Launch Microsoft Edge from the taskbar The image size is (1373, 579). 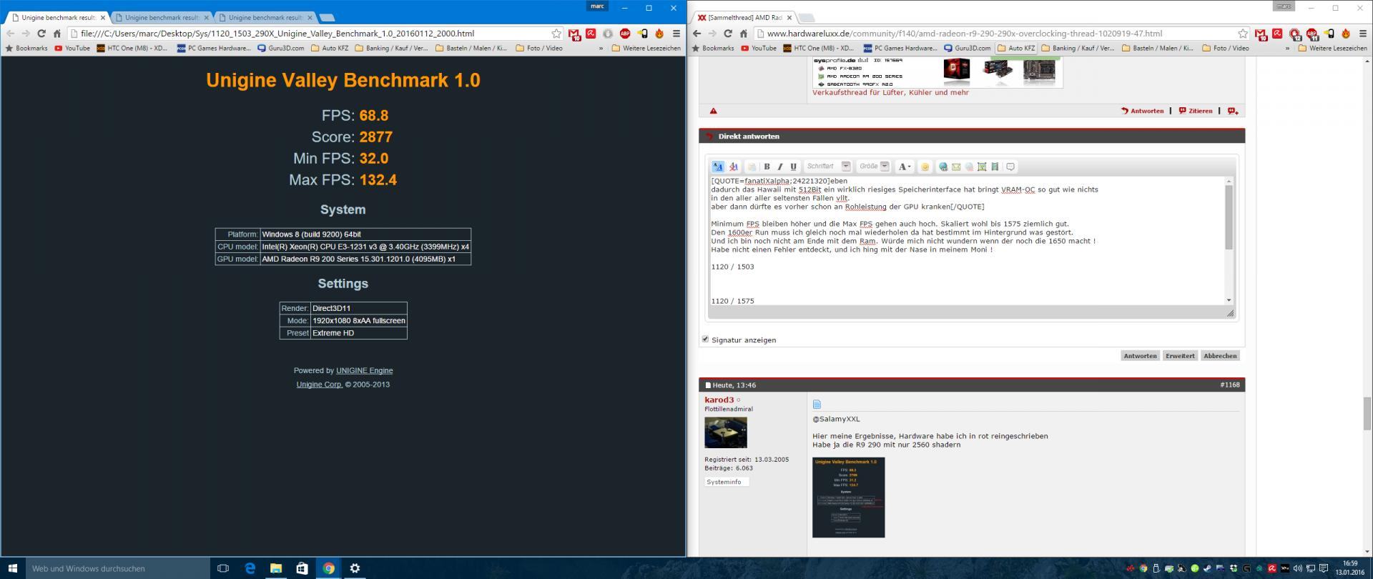(x=250, y=568)
